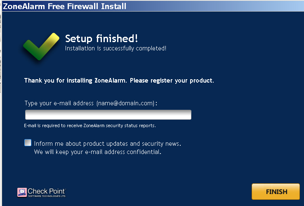The image size is (304, 206).
Task: Click the 'Software Technologies Ltd.' tagline
Action: [47, 196]
